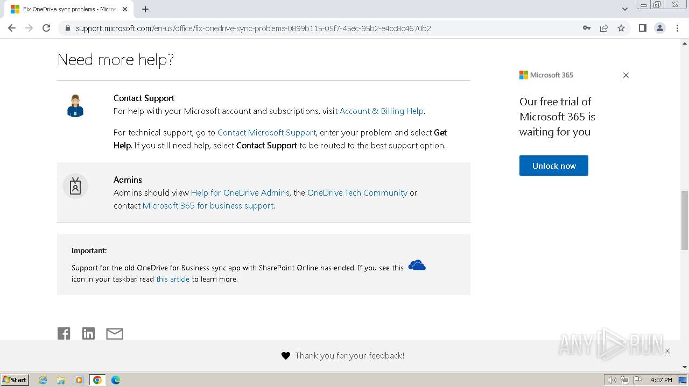Viewport: 689px width, 387px height.
Task: Click the system clock showing 4:07 PM
Action: click(661, 380)
